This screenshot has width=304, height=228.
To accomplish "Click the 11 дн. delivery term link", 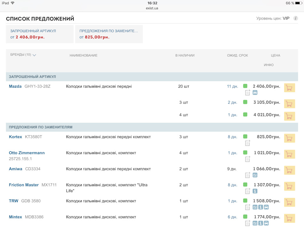I will (x=232, y=86).
